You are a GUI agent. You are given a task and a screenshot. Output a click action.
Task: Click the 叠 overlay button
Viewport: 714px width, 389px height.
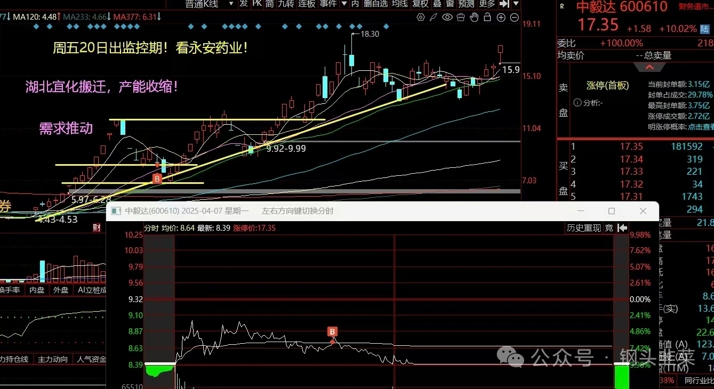[x=437, y=4]
